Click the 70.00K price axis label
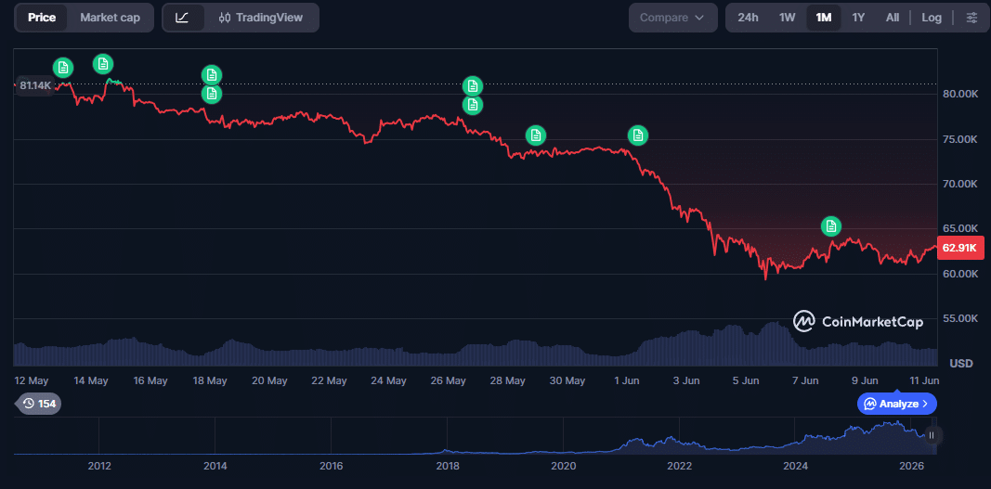The image size is (991, 489). point(959,184)
